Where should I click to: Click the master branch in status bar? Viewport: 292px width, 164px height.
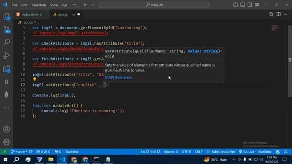[x=19, y=152]
